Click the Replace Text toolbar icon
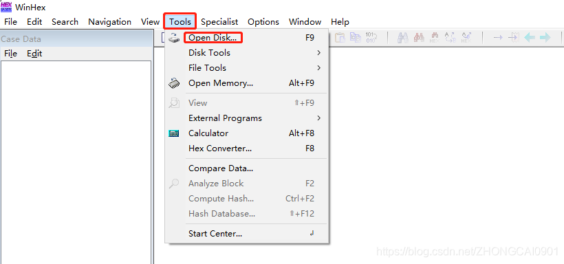This screenshot has height=264, width=564. pyautogui.click(x=450, y=37)
